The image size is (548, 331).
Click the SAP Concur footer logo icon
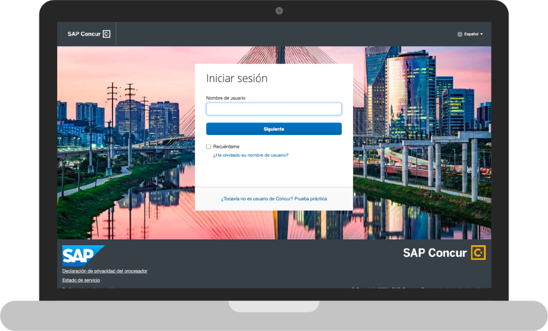click(x=478, y=253)
